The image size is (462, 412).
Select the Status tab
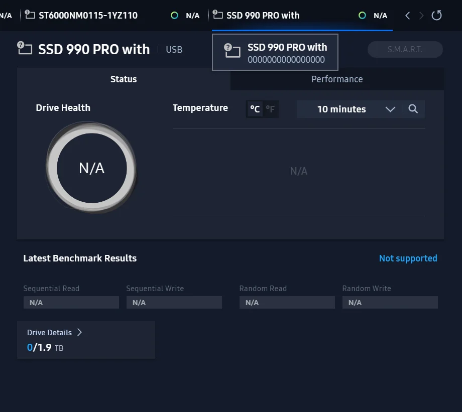pyautogui.click(x=124, y=79)
